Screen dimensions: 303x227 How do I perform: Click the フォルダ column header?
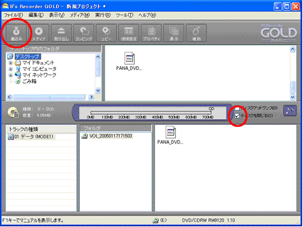click(x=116, y=128)
